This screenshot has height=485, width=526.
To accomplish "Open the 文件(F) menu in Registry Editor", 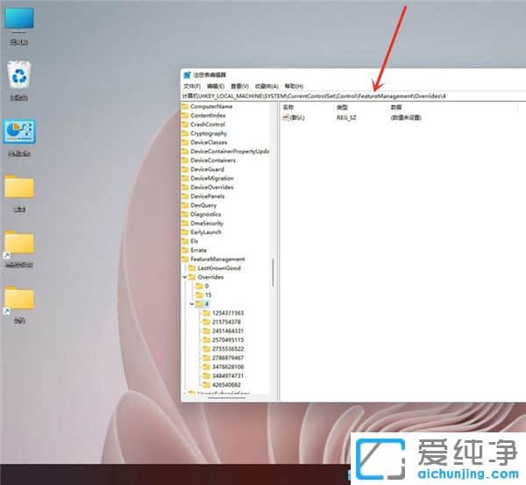I will tap(192, 86).
